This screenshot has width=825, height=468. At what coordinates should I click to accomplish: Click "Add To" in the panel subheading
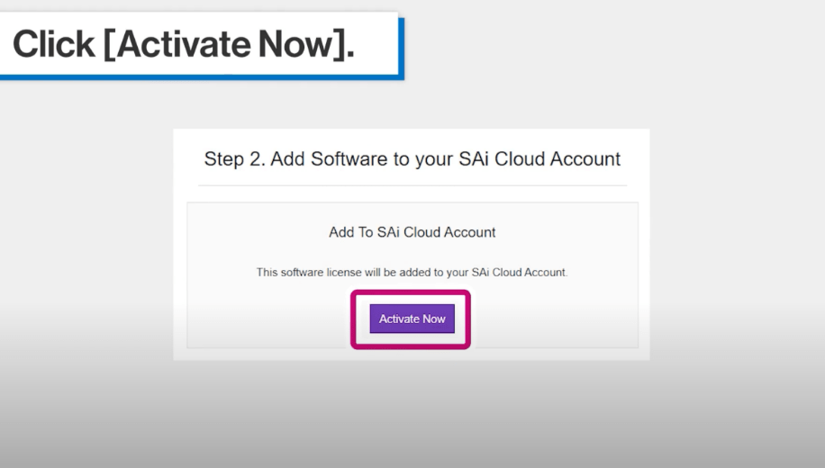click(348, 232)
